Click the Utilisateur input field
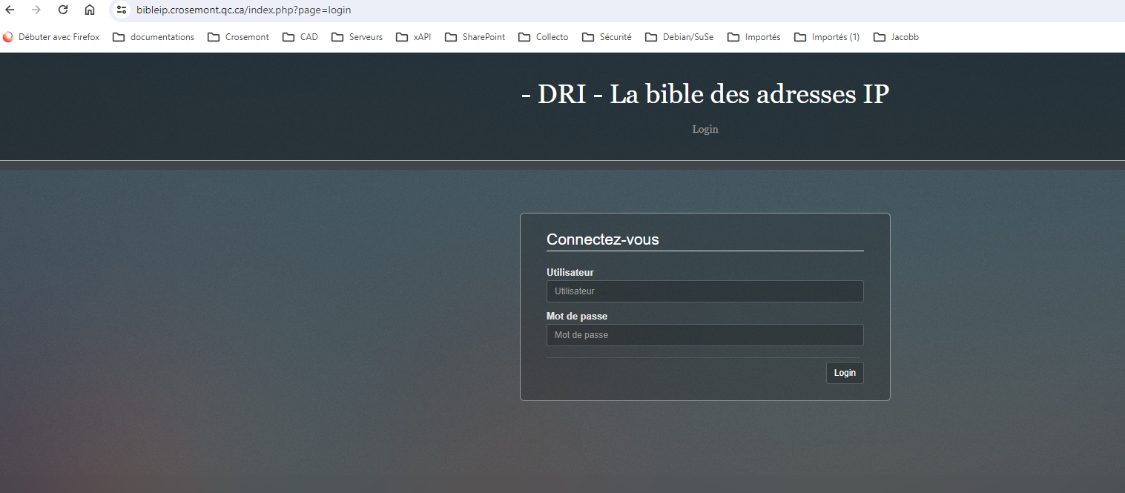 click(705, 291)
